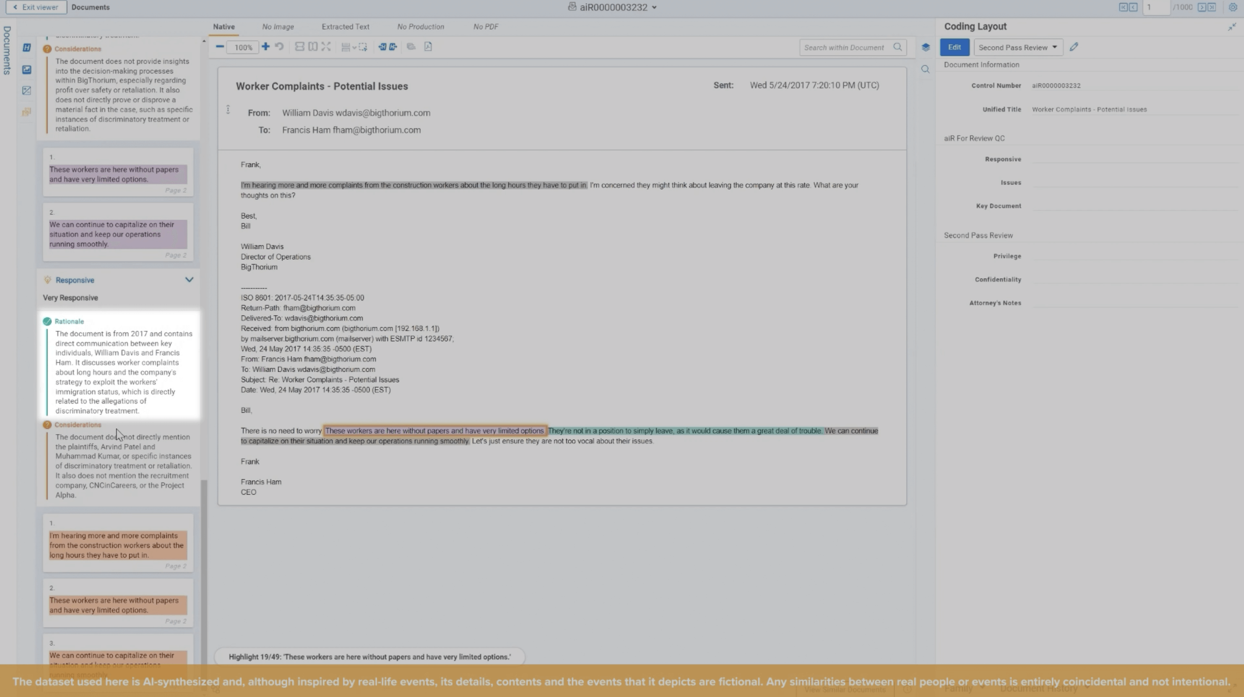Open the Second Pass Review layout dropdown

click(1018, 47)
